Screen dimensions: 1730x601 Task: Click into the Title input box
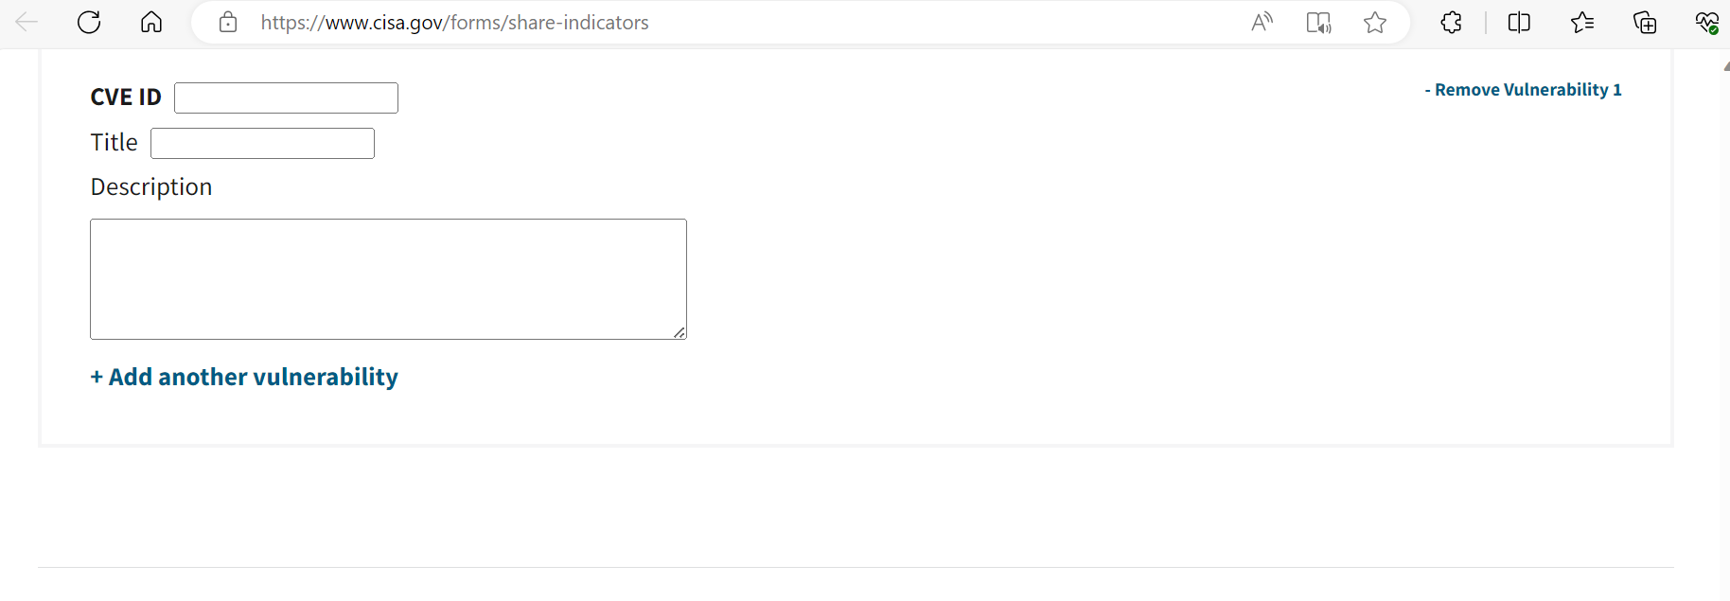coord(262,143)
